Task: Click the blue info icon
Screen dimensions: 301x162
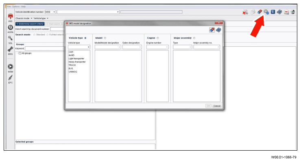Action: click(x=273, y=12)
